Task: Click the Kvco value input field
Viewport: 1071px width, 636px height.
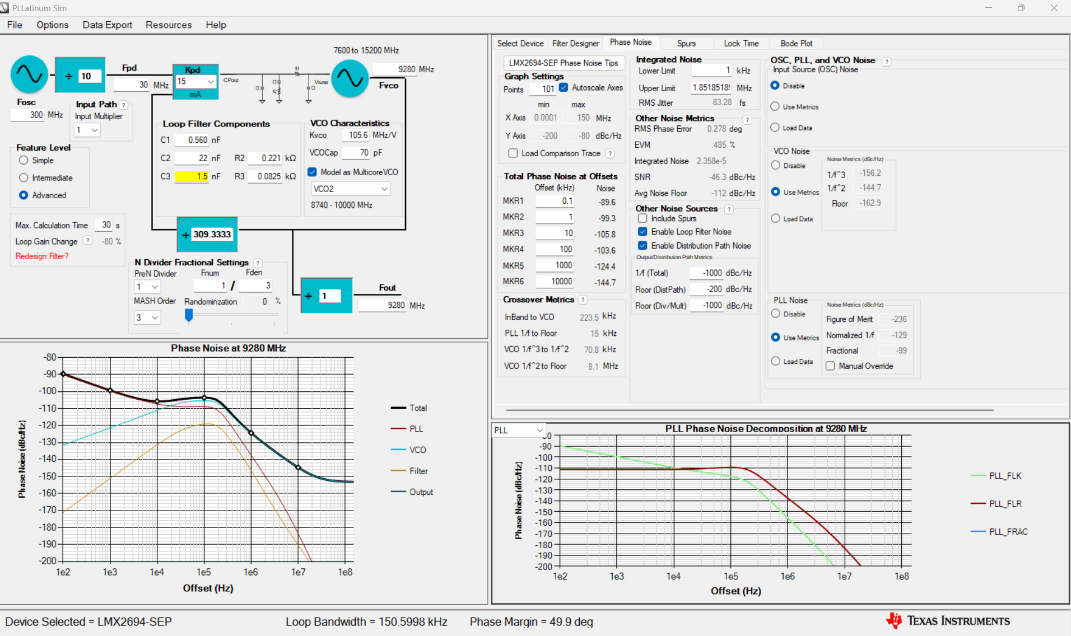Action: click(355, 135)
